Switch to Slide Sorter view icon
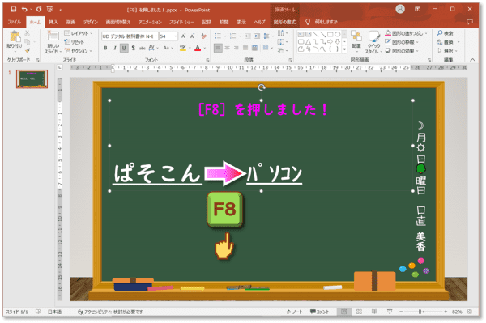486x323 pixels. [359, 312]
